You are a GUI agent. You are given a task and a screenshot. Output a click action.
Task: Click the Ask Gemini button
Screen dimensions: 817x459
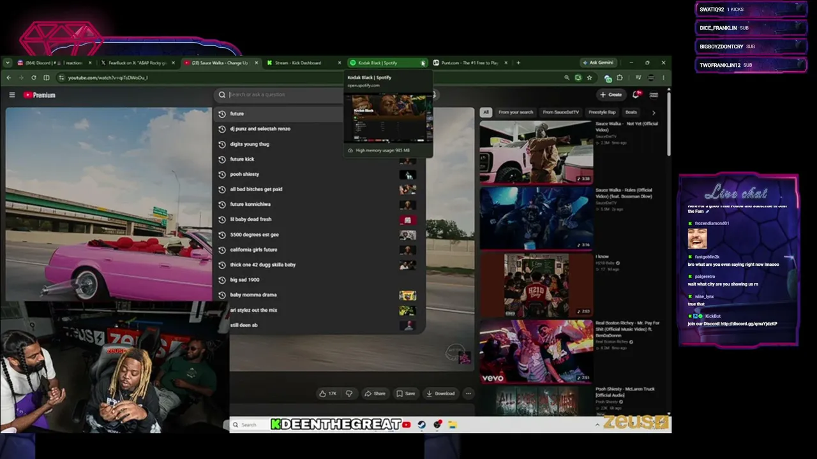coord(598,62)
